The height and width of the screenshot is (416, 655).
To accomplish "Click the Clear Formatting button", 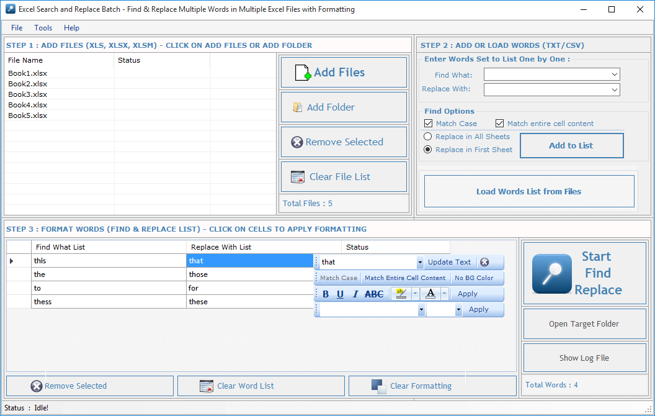I will coord(432,386).
